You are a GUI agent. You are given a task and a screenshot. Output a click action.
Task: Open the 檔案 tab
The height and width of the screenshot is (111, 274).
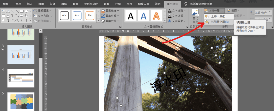click(6, 4)
